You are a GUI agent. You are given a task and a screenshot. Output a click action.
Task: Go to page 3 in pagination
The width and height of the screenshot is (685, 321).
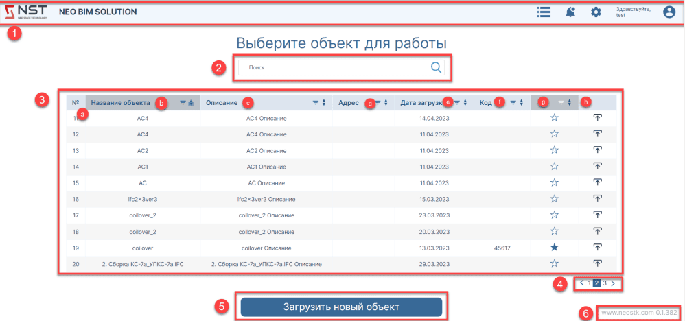pos(605,283)
